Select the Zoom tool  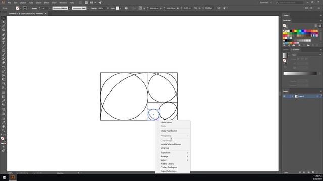(3, 131)
